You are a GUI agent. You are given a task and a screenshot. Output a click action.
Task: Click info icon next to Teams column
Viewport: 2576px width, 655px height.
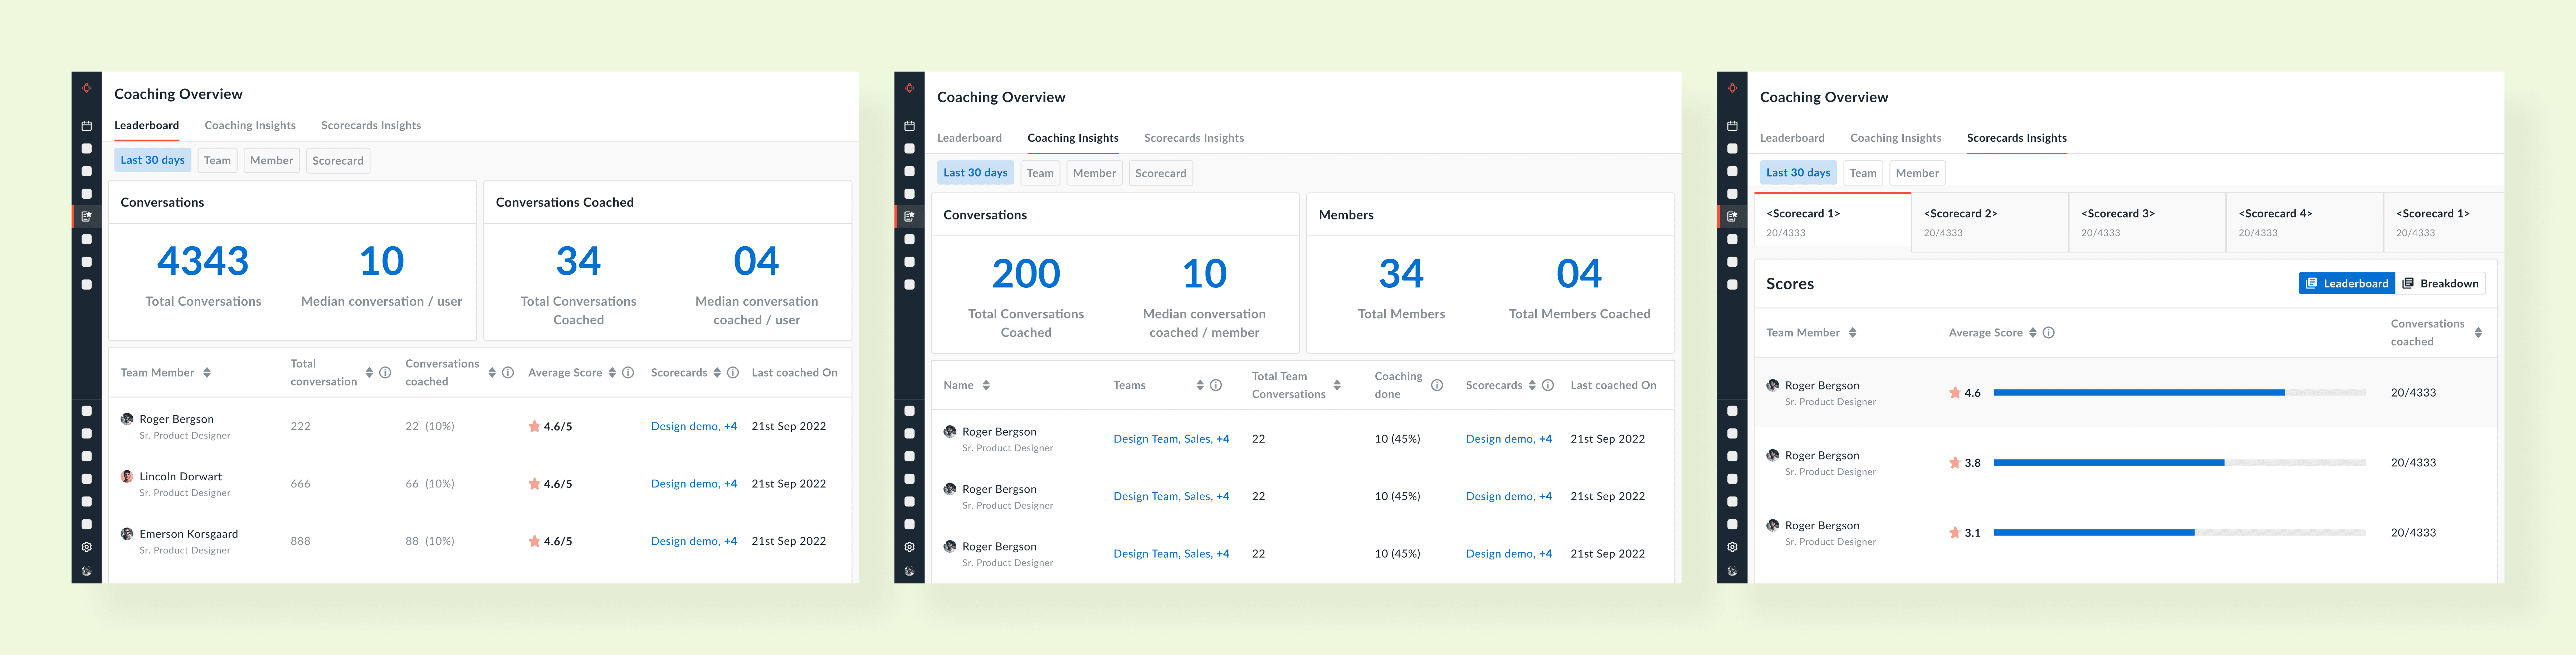pos(1216,385)
